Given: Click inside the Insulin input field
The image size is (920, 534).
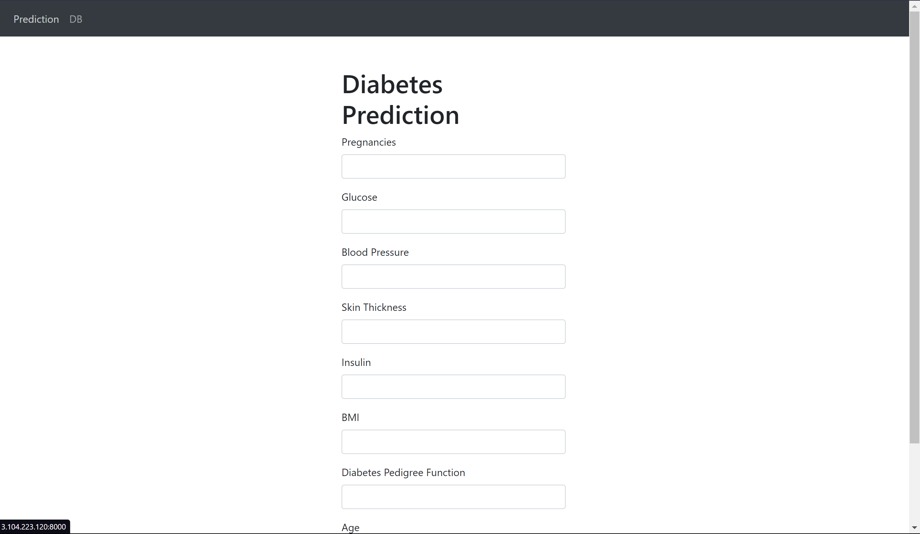Looking at the screenshot, I should click(x=453, y=386).
